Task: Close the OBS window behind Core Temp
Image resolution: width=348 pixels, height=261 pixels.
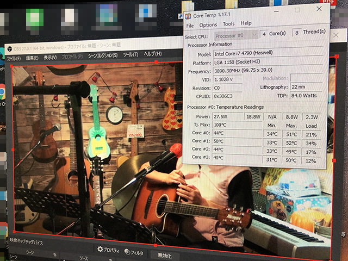Action: tap(336, 35)
